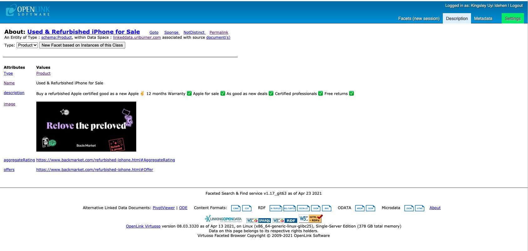Open the Type dropdown set to Product
This screenshot has height=251, width=528.
(x=27, y=45)
